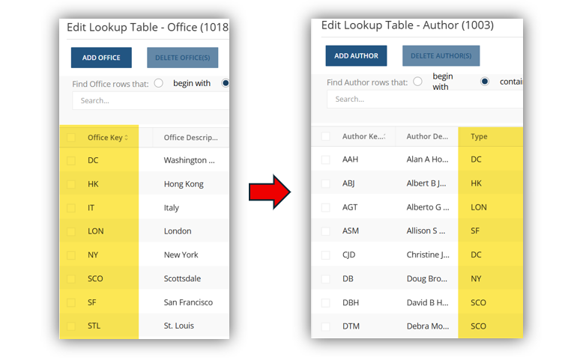The width and height of the screenshot is (580, 363).
Task: Tick the checkbox for author AAH
Action: coord(326,159)
